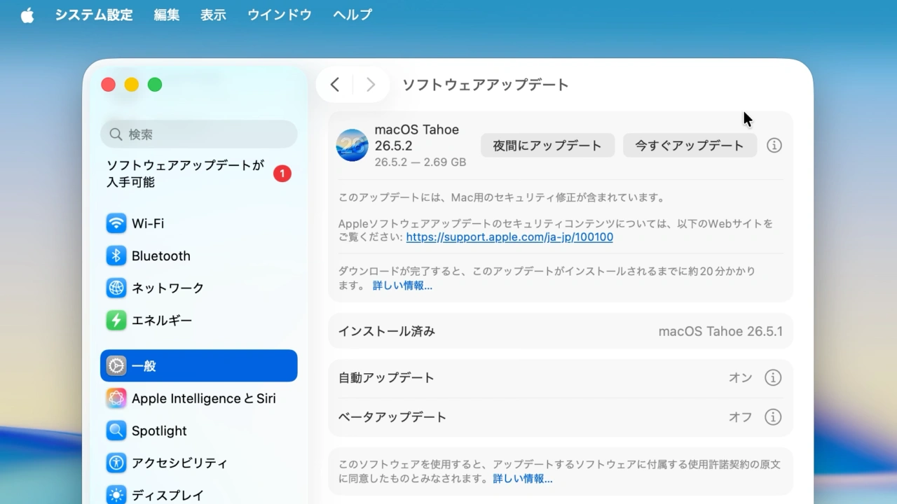
Task: Minimize window with yellow button
Action: pyautogui.click(x=132, y=85)
